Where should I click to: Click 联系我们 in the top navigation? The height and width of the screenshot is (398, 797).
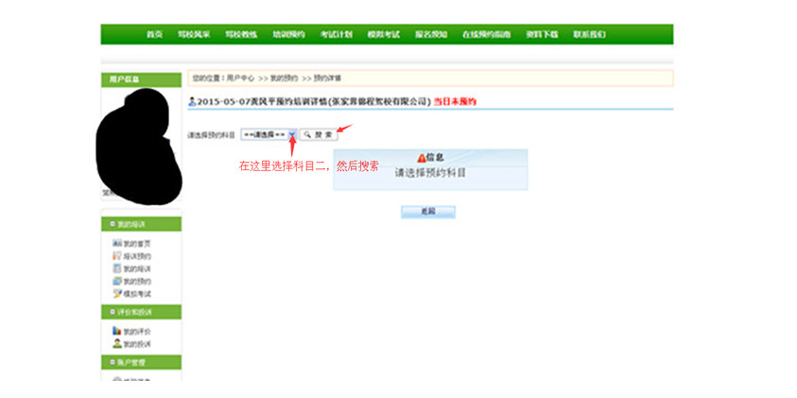coord(589,34)
